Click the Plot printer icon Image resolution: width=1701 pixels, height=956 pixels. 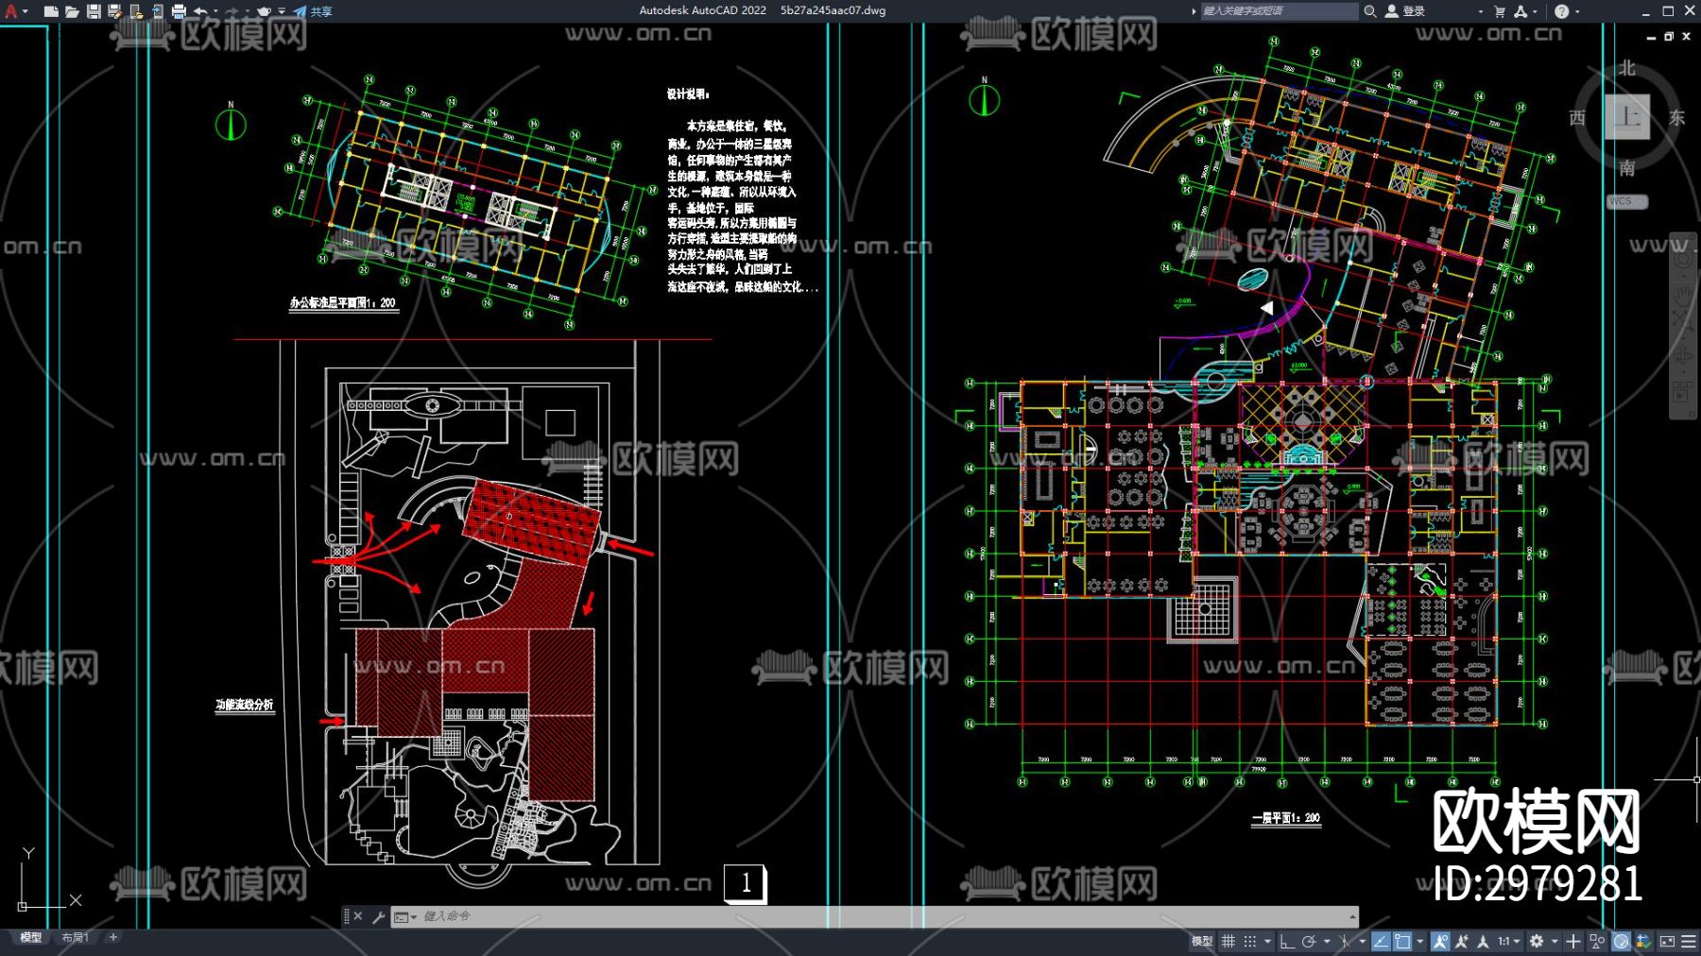pos(179,11)
